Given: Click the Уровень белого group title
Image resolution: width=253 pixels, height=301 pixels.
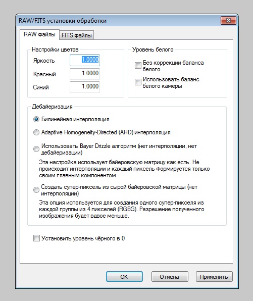Looking at the screenshot, I should [153, 49].
